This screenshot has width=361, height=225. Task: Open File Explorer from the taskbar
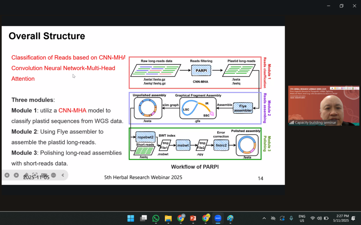(168, 218)
